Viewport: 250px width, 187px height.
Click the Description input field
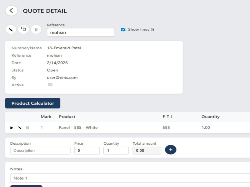point(40,151)
